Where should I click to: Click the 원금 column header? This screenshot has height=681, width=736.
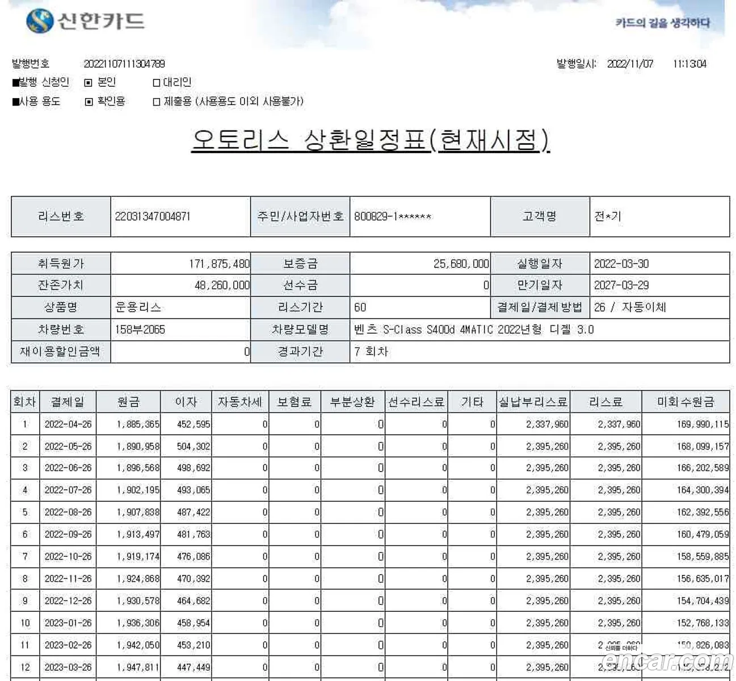128,402
